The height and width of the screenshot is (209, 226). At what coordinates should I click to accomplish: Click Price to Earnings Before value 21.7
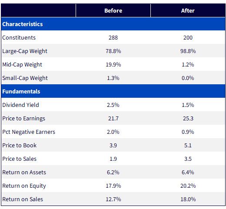coord(113,118)
